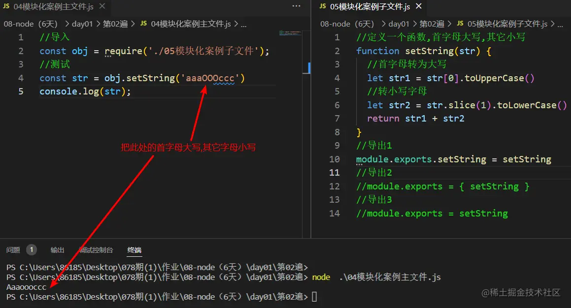Viewport: 571px width, 308px height.
Task: Switch to 04模块化案例主文件.js editor tab
Action: 54,6
